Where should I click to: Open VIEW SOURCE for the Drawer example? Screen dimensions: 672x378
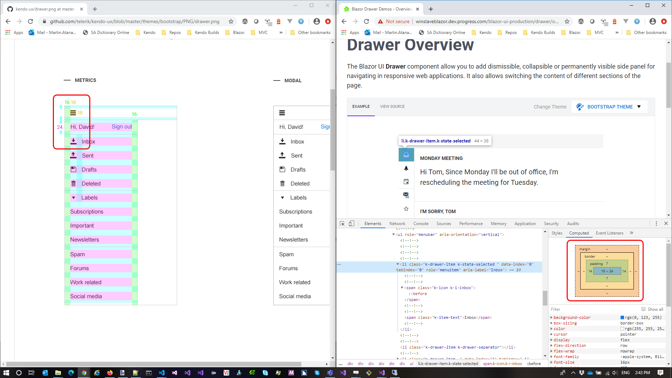coord(392,106)
